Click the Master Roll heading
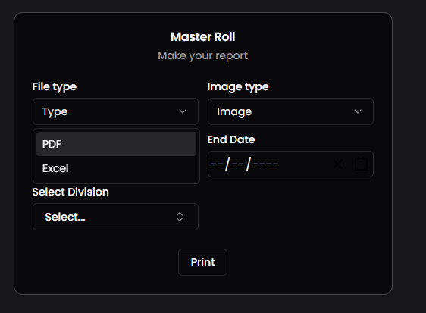426x313 pixels. tap(203, 37)
